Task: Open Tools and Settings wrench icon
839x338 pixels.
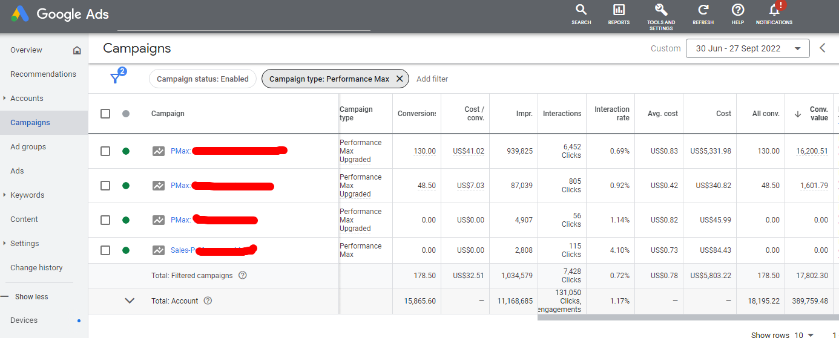Action: pos(661,10)
